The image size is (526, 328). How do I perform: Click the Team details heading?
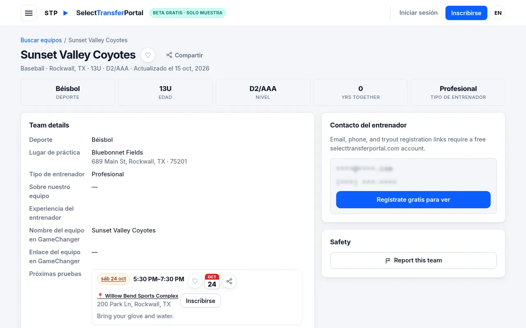[x=49, y=125]
